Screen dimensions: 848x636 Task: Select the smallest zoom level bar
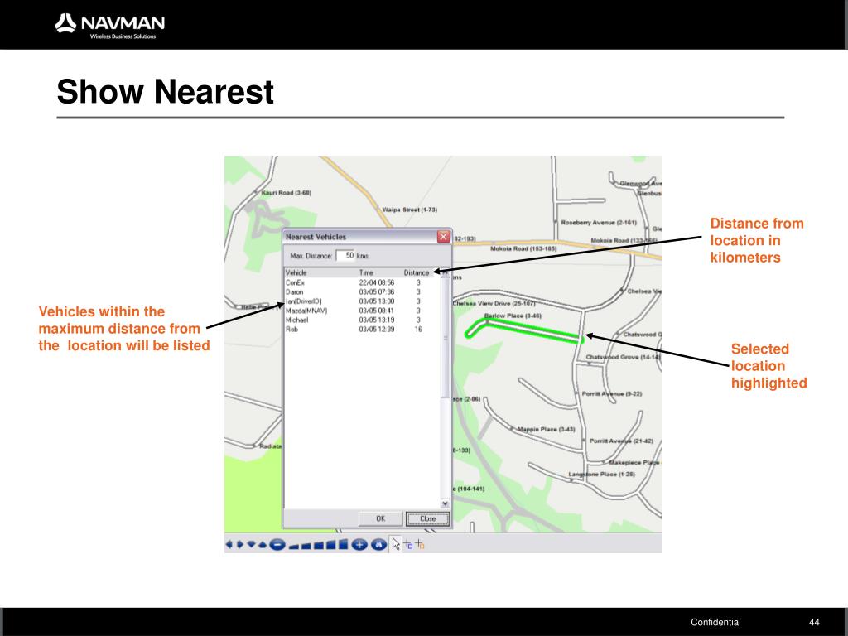pyautogui.click(x=294, y=547)
